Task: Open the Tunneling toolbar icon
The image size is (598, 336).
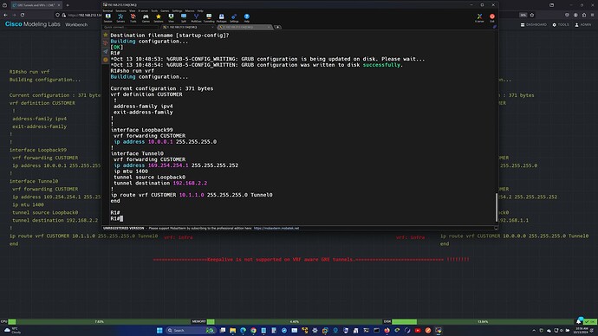Action: 209,18
